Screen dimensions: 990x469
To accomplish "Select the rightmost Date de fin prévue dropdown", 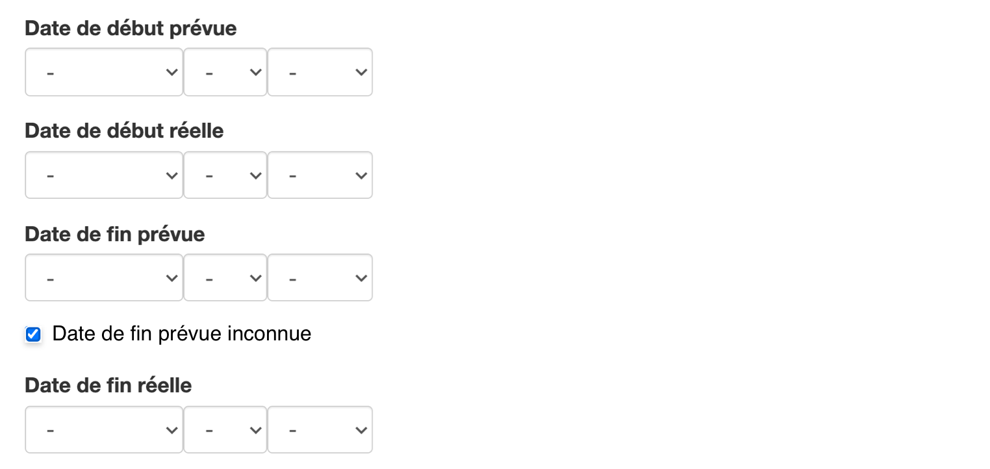I will (320, 278).
